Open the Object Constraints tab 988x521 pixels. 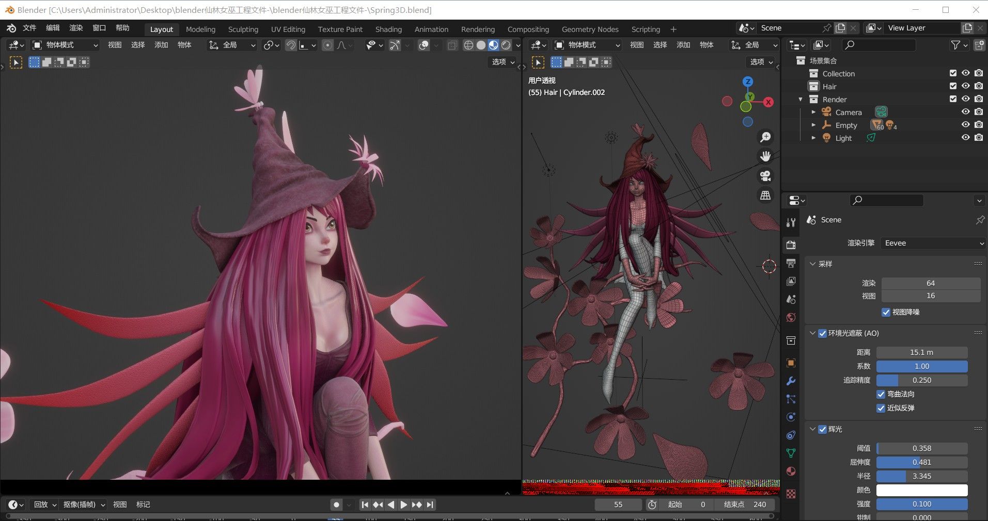(791, 435)
